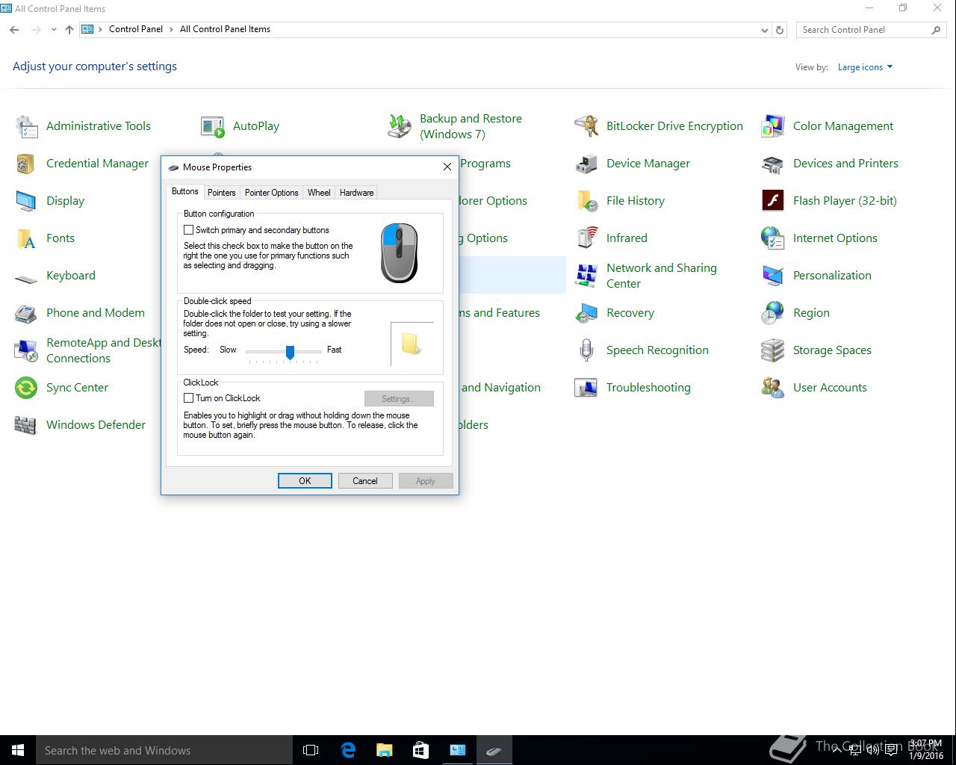Open Task View on the taskbar
The width and height of the screenshot is (956, 765).
pyautogui.click(x=311, y=750)
